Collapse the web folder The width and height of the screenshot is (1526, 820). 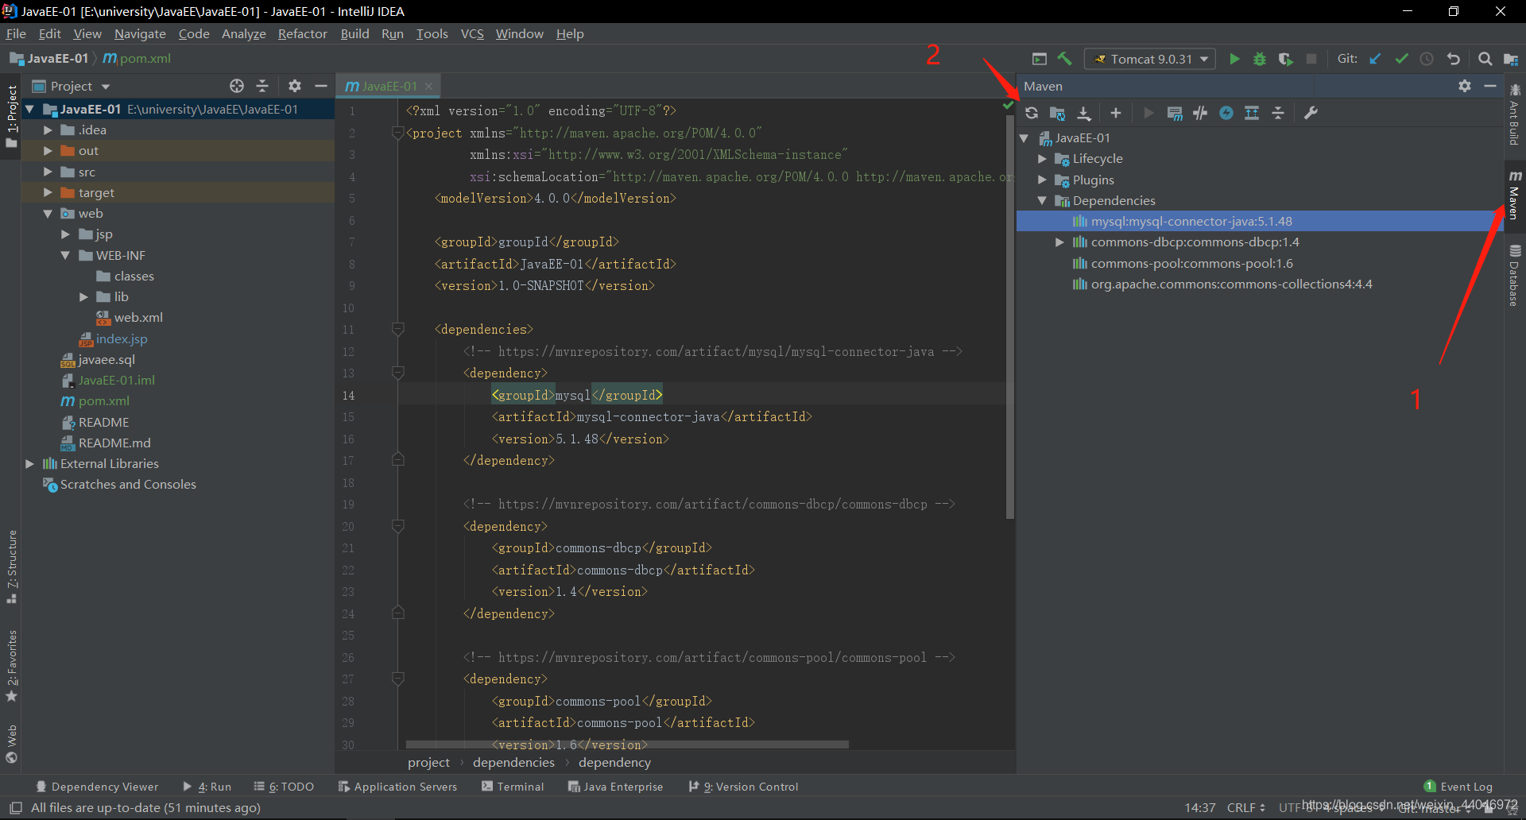click(48, 214)
